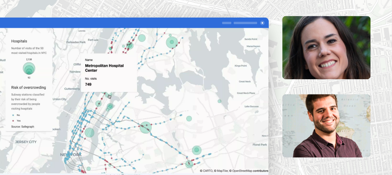Click the '2,138' legend maximum value
This screenshot has height=175, width=392.
29,59
